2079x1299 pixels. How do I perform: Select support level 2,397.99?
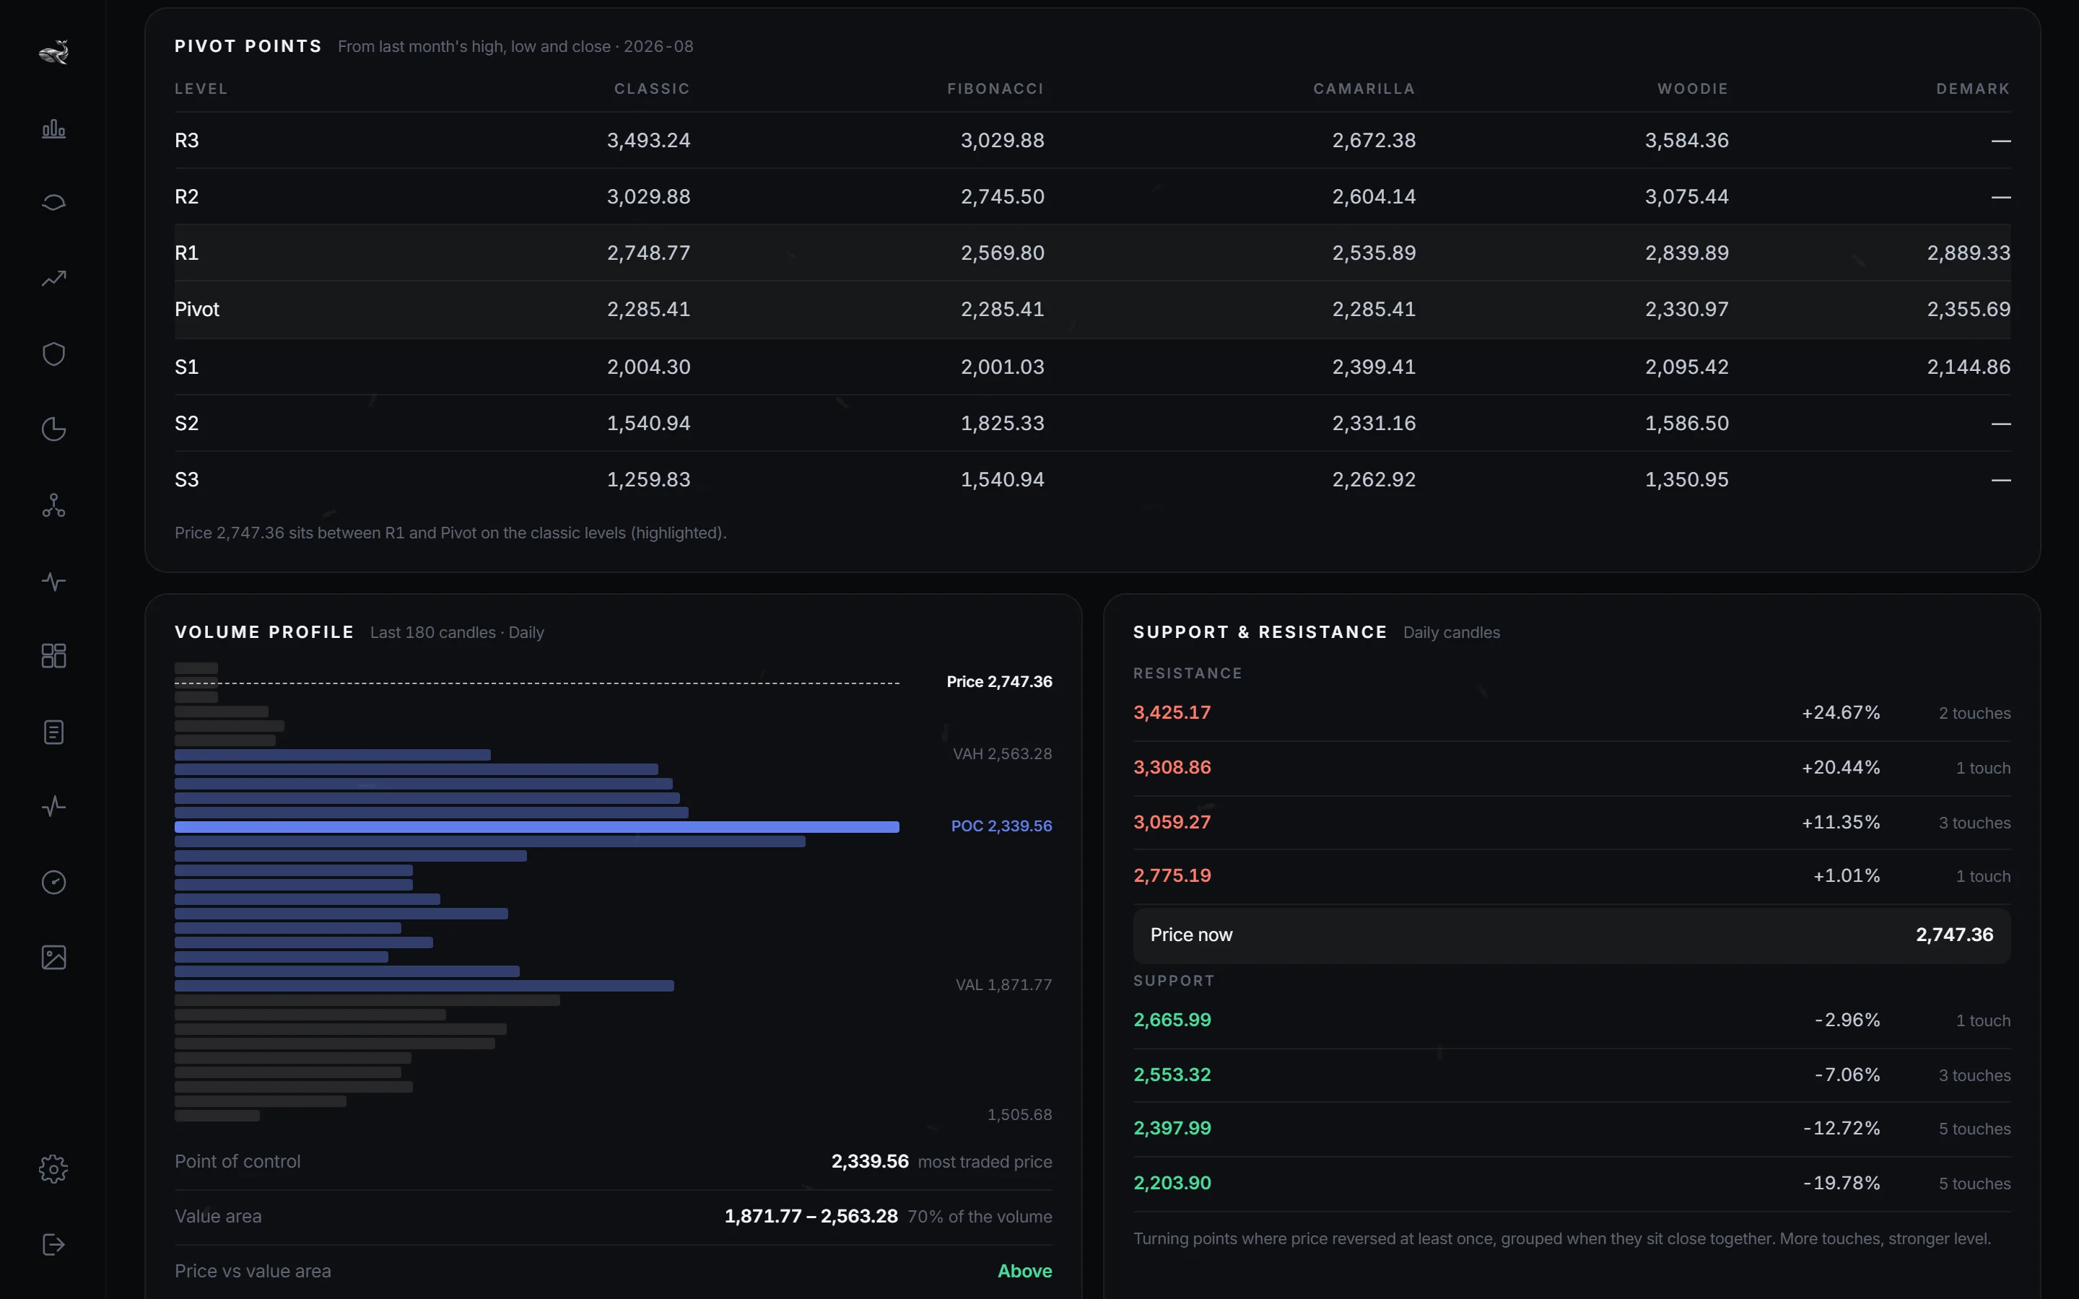[1172, 1128]
